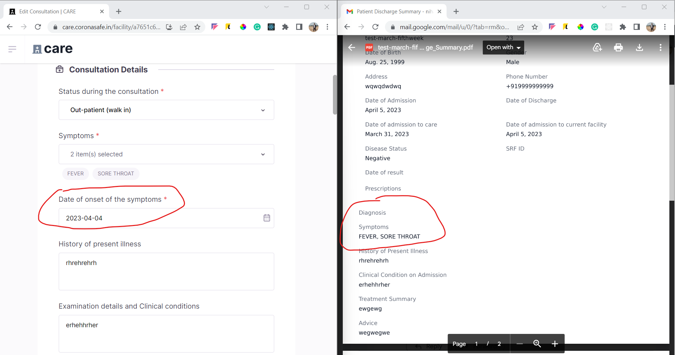Open the PDF viewer three-dot options menu

tap(660, 47)
